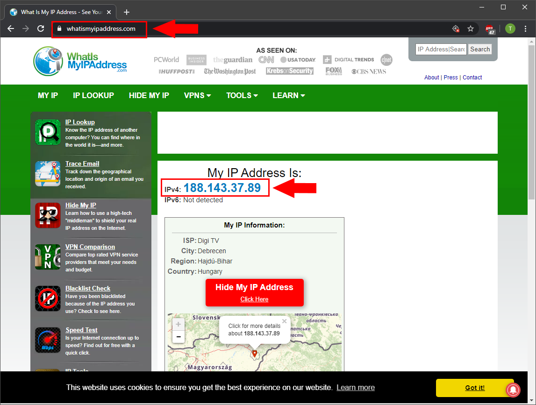Image resolution: width=536 pixels, height=405 pixels.
Task: Open the Press link
Action: [450, 78]
